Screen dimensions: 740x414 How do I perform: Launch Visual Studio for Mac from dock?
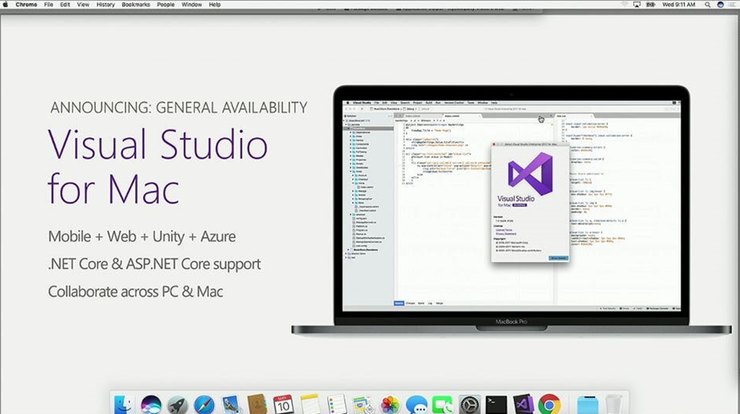tap(523, 405)
